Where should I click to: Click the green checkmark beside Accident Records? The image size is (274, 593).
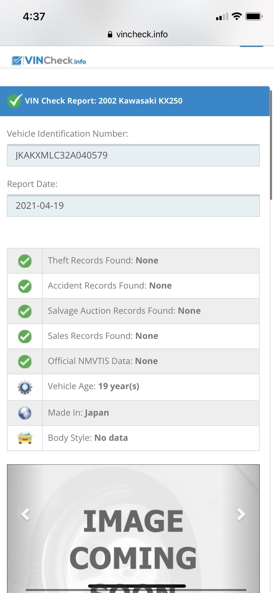25,286
